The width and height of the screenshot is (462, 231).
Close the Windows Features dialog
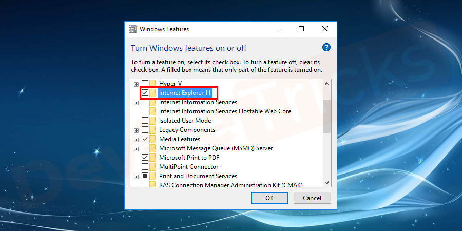tap(325, 29)
